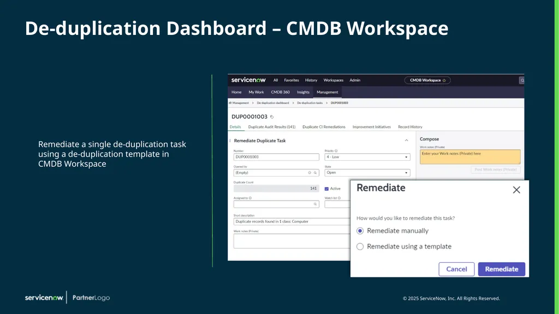Open Duplicate CI Remediations tab
This screenshot has height=314, width=559.
click(324, 126)
